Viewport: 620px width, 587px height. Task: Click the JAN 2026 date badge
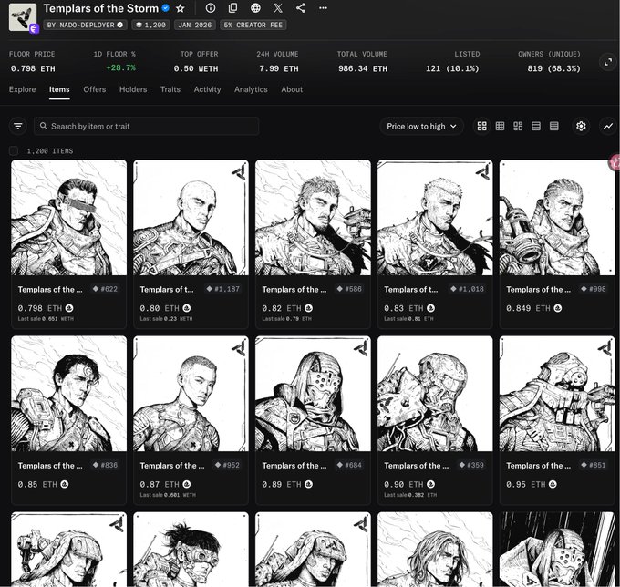(195, 25)
